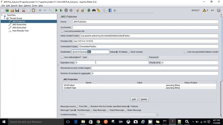Open the Tools menu

[x=34, y=6]
